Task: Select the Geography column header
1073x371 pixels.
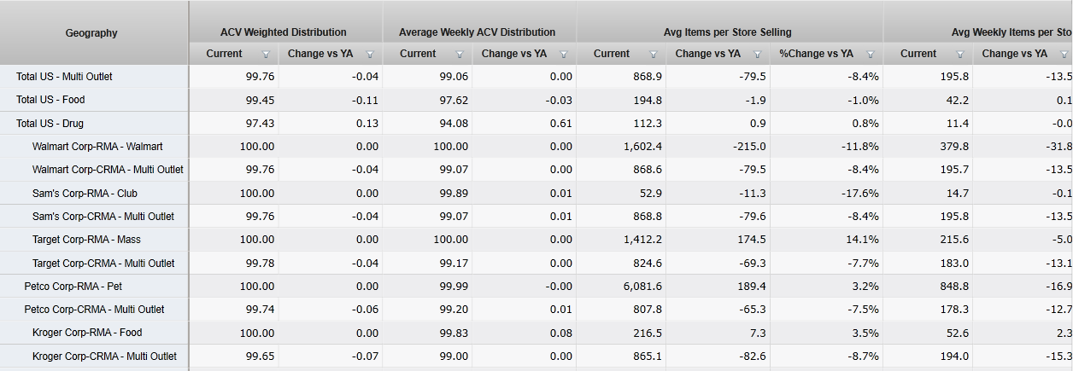Action: (x=91, y=33)
